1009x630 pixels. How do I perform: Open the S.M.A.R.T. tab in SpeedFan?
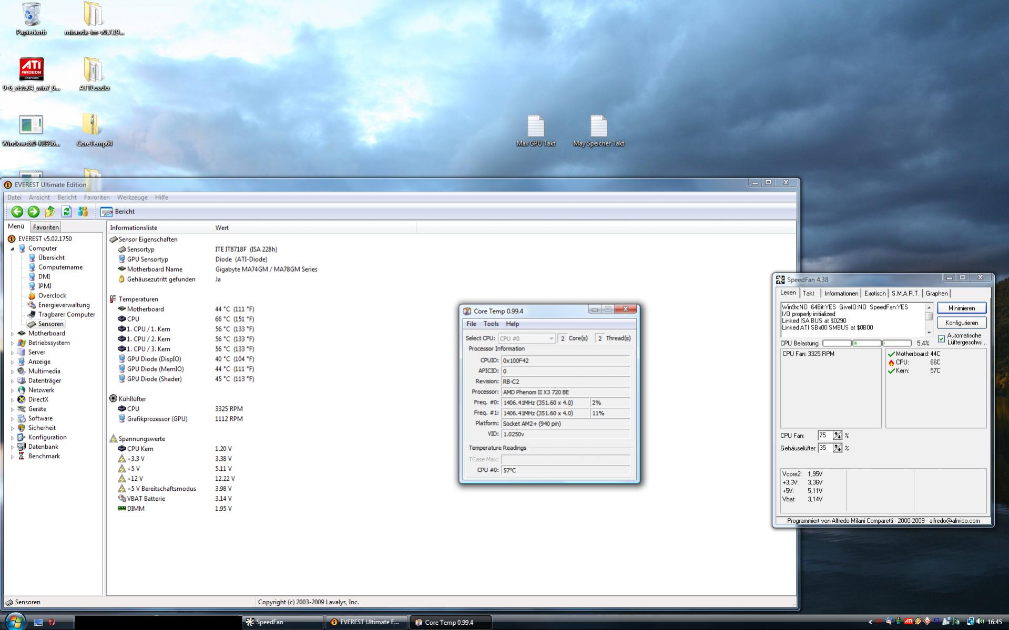905,293
